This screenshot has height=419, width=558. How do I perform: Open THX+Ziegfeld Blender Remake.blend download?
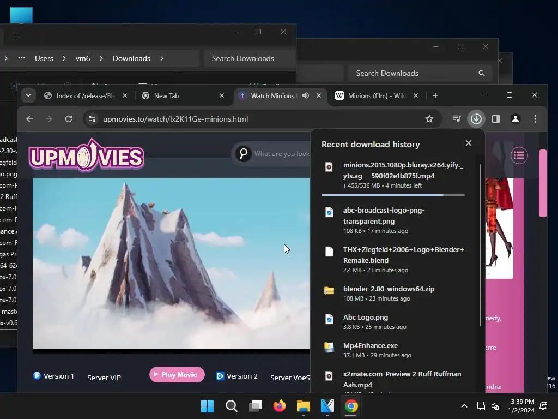393,259
